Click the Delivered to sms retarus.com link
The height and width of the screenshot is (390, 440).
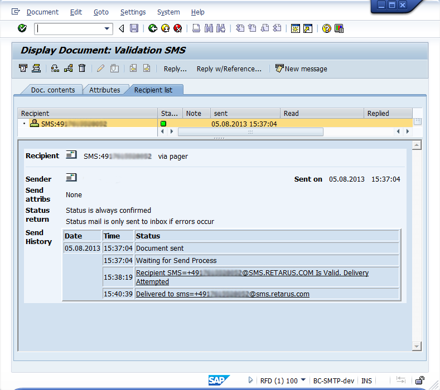tap(223, 294)
